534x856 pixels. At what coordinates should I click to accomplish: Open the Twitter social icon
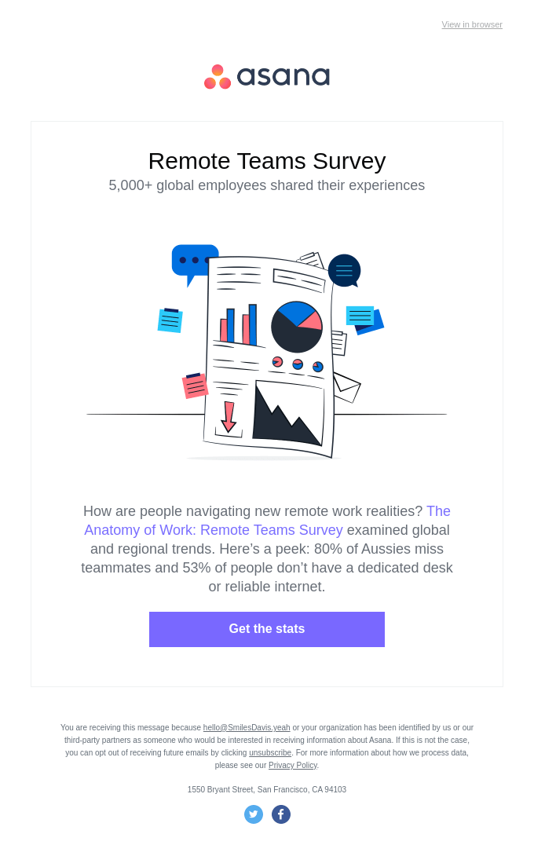tap(254, 814)
